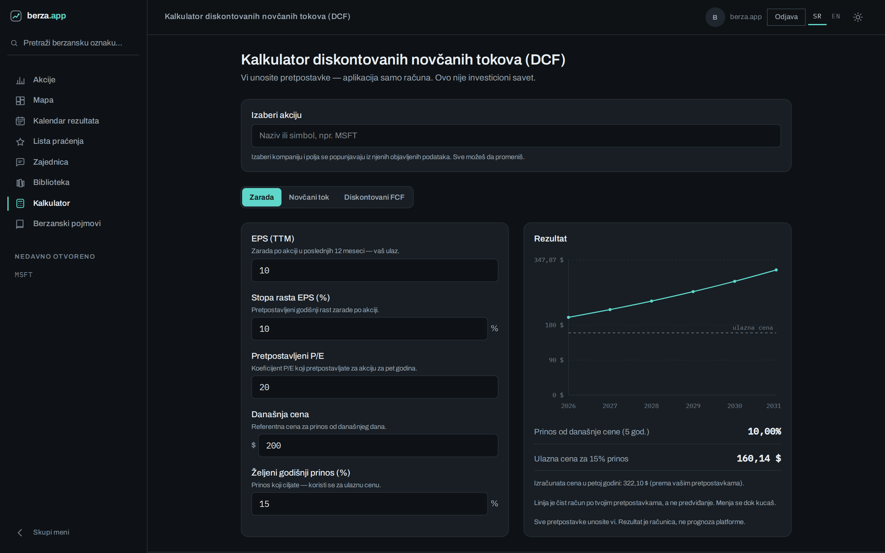Click the 90 $ axis label
The height and width of the screenshot is (553, 885).
tap(556, 360)
